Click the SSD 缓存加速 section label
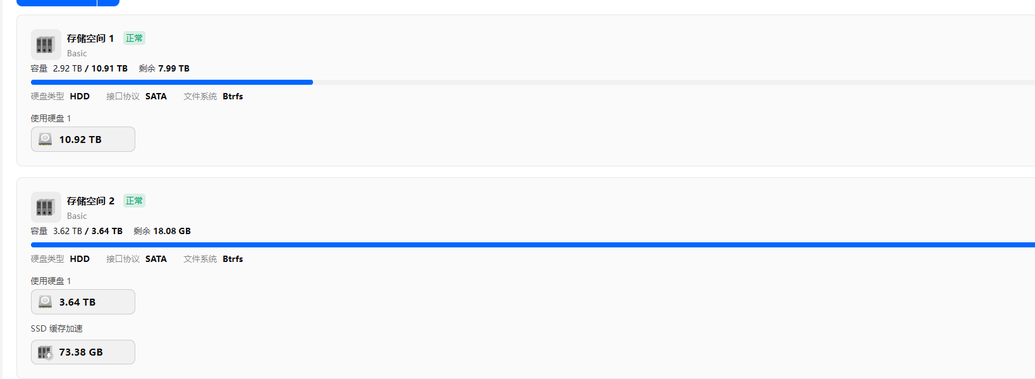This screenshot has height=379, width=1035. [x=57, y=328]
